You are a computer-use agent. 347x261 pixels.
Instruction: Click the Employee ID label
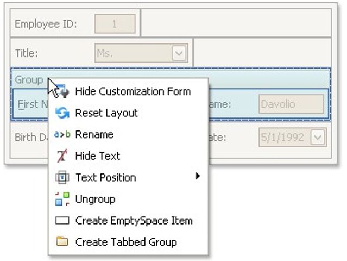click(x=46, y=24)
